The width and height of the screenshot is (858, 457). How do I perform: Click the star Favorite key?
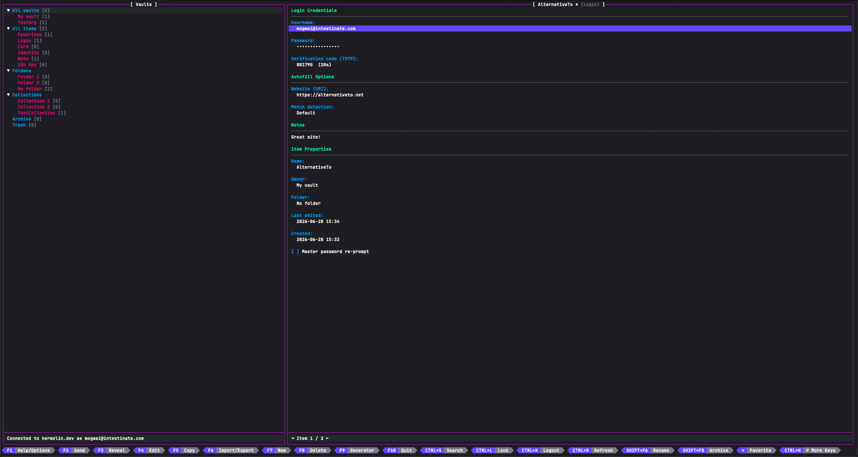click(x=756, y=450)
